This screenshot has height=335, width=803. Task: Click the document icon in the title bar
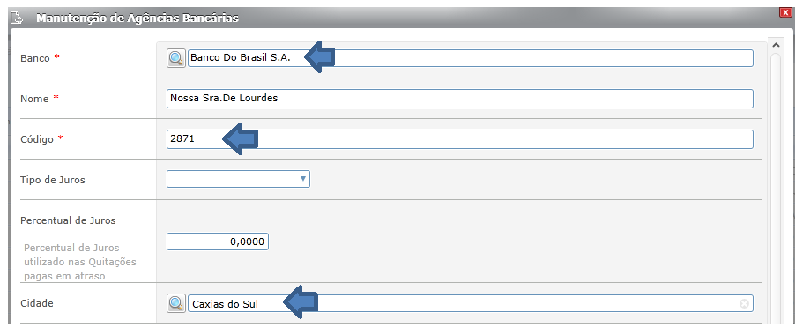point(17,19)
